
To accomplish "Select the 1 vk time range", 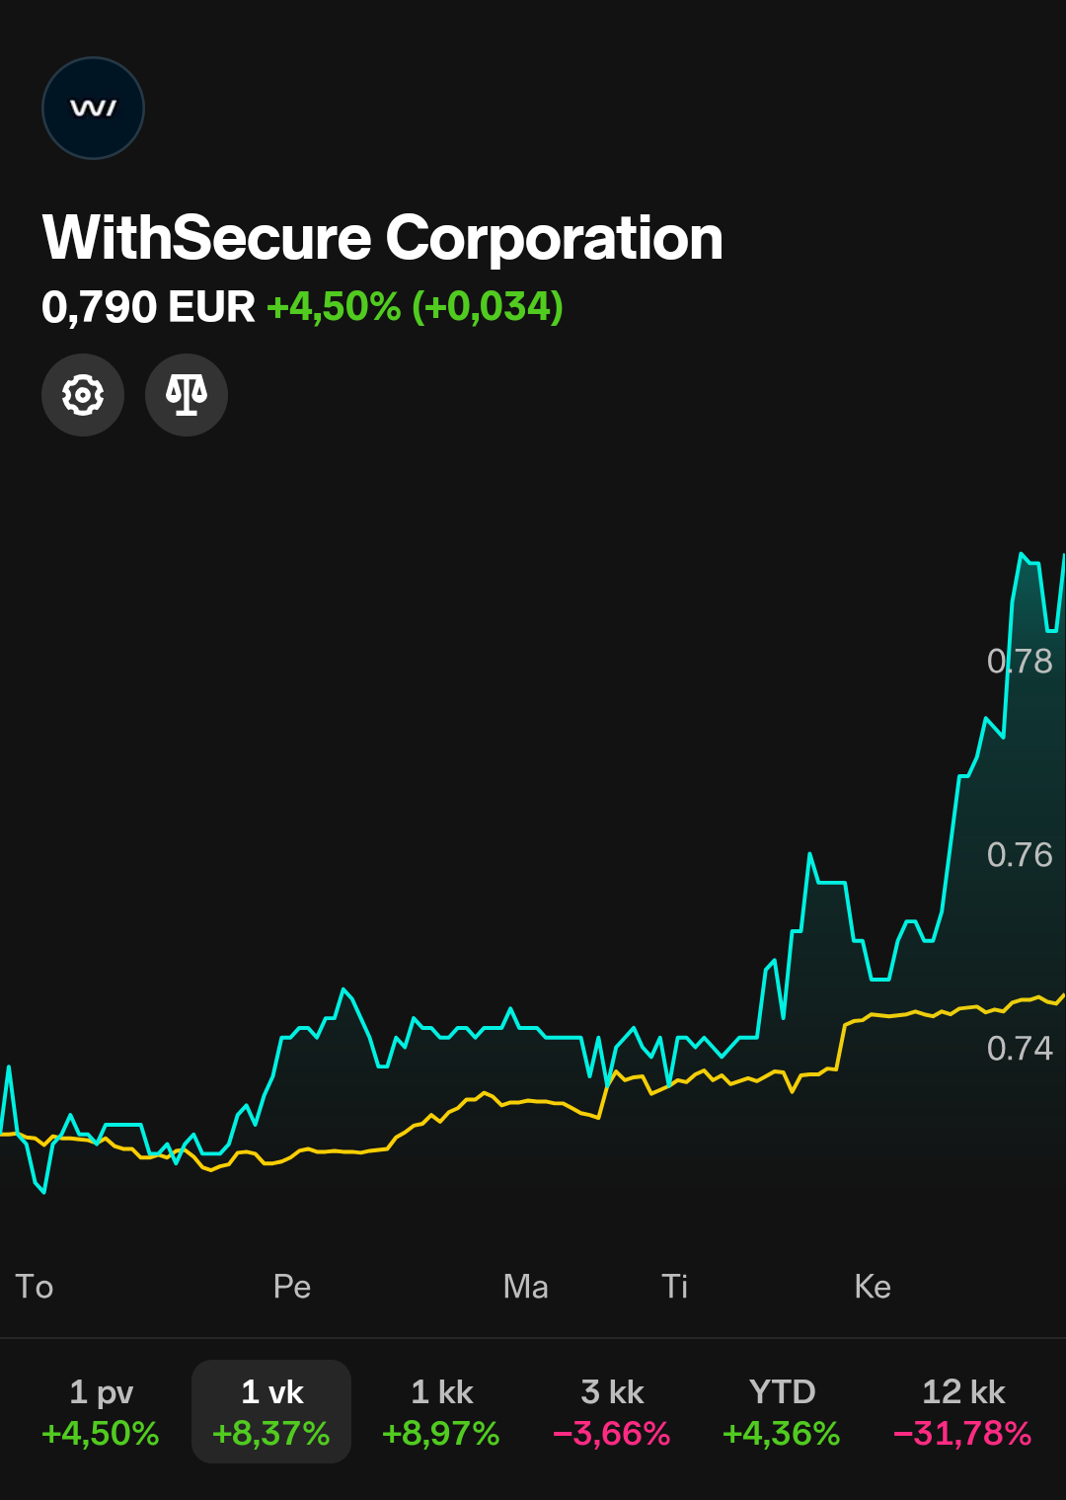I will pos(271,1412).
